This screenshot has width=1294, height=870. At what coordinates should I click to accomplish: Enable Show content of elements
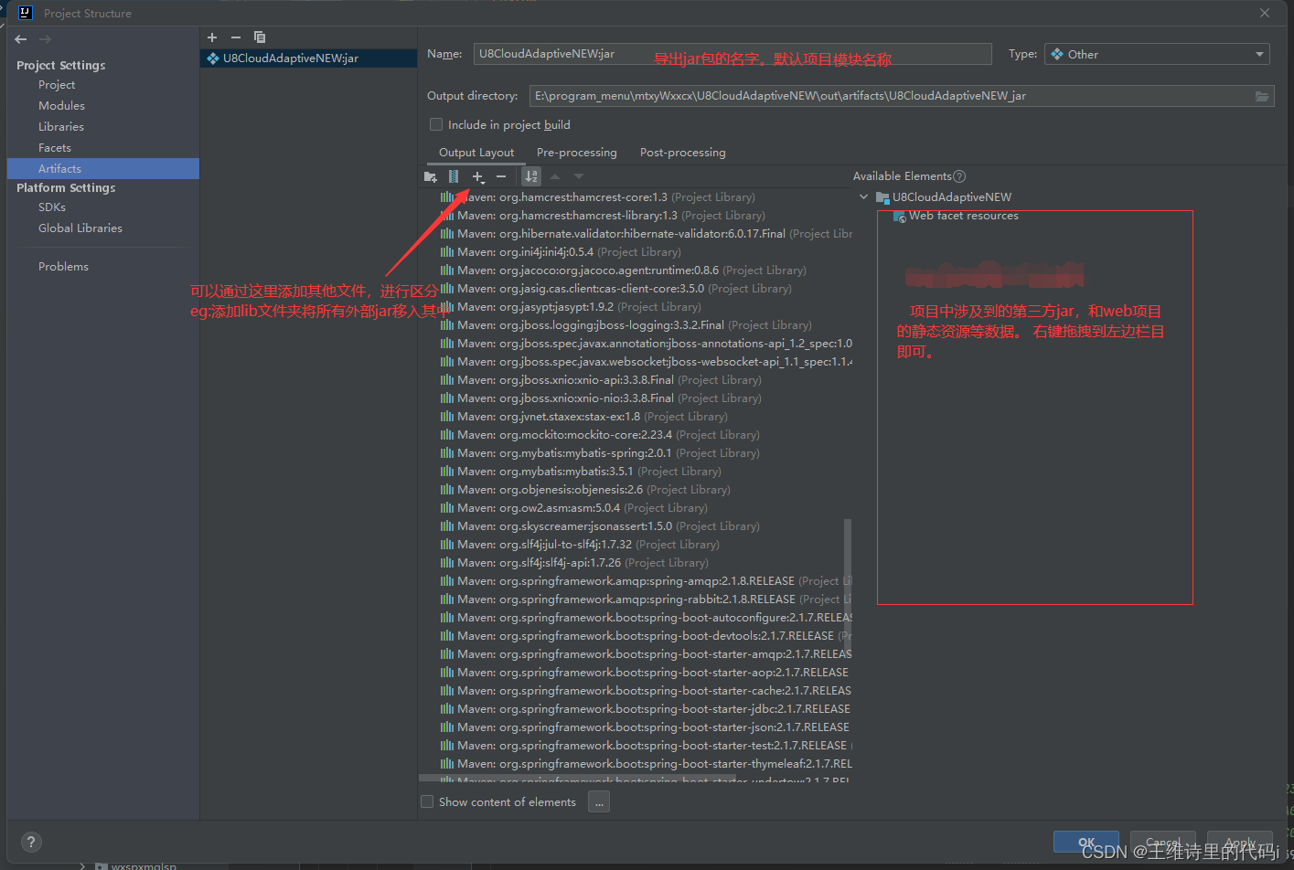pos(427,801)
